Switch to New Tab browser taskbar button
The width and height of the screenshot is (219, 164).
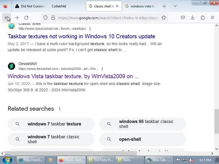(159, 160)
